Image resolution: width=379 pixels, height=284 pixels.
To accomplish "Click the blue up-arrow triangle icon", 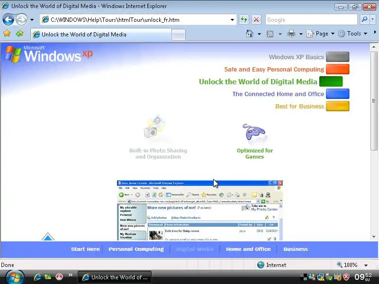I will [x=48, y=237].
